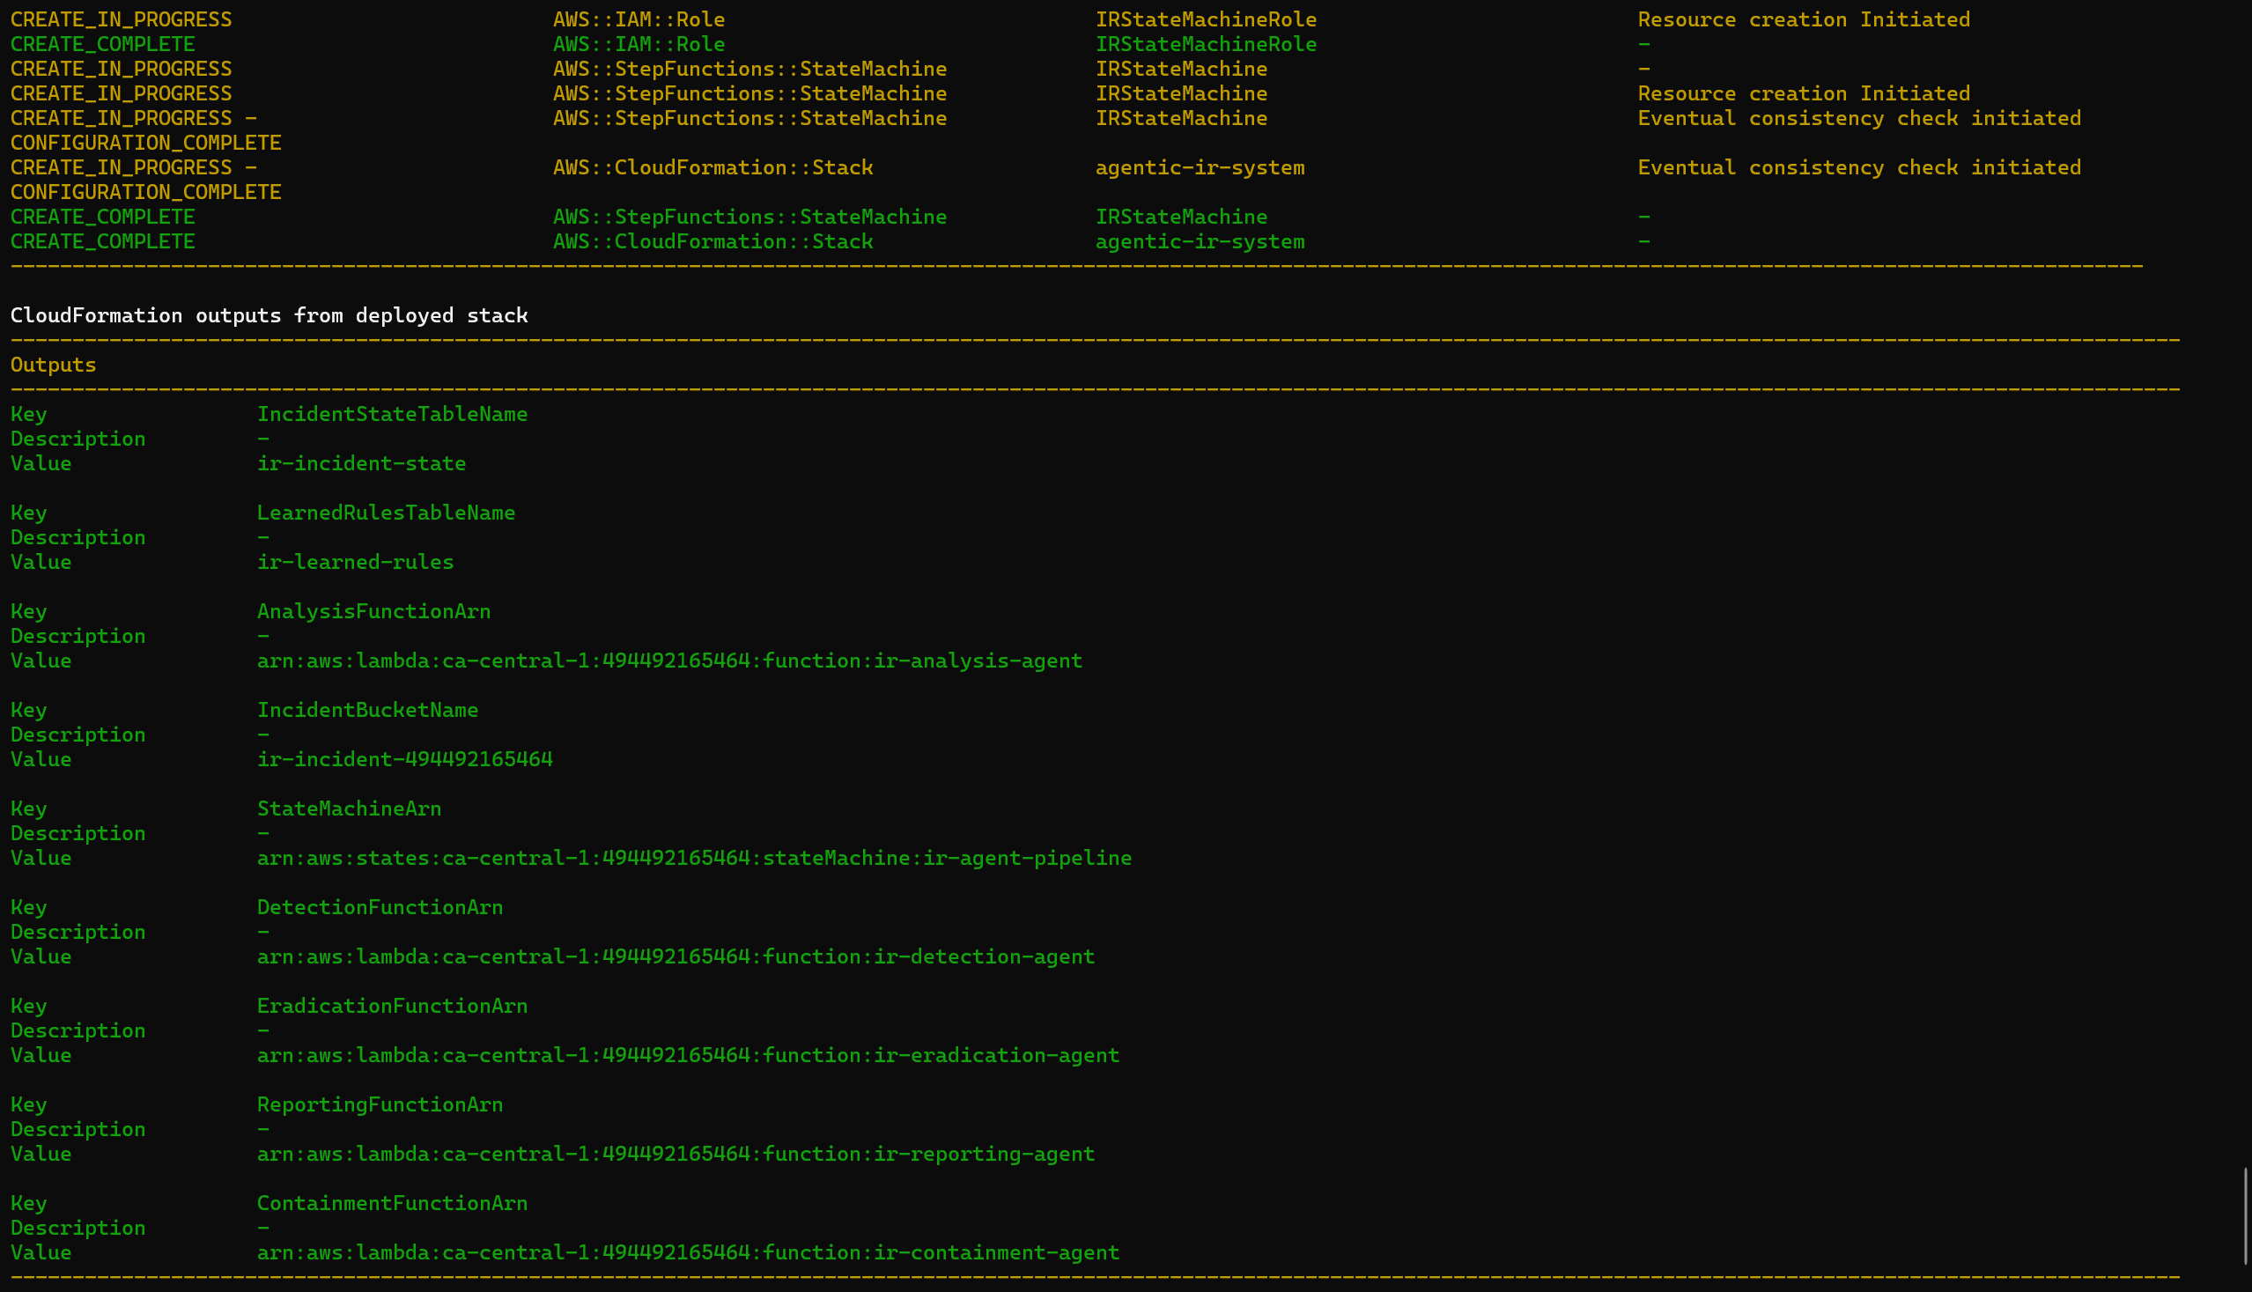Click the ir-eradication-agent Lambda ARN value

click(689, 1055)
